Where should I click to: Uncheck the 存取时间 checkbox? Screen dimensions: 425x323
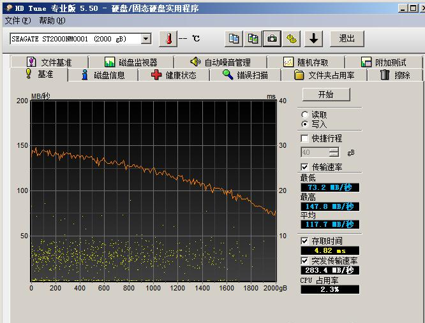304,241
